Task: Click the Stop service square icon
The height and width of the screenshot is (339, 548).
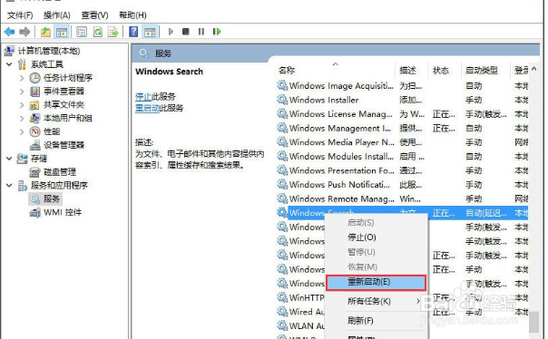Action: point(186,32)
